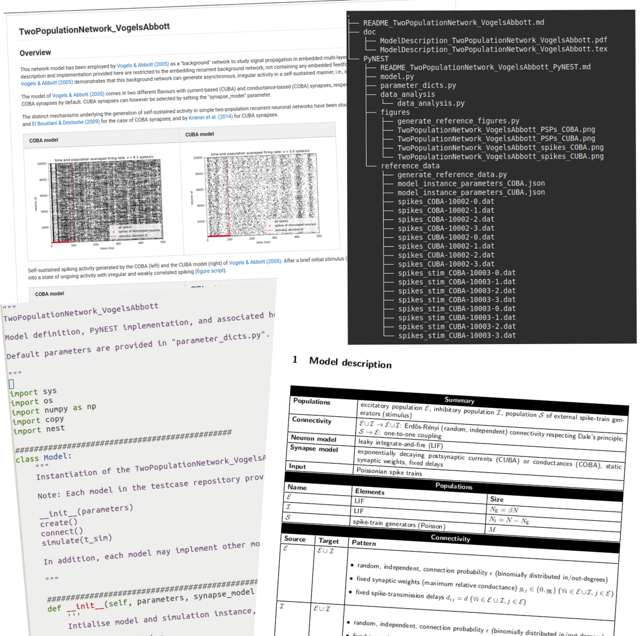The width and height of the screenshot is (643, 636).
Task: Select generate_reference_data.py in the tree
Action: [452, 175]
